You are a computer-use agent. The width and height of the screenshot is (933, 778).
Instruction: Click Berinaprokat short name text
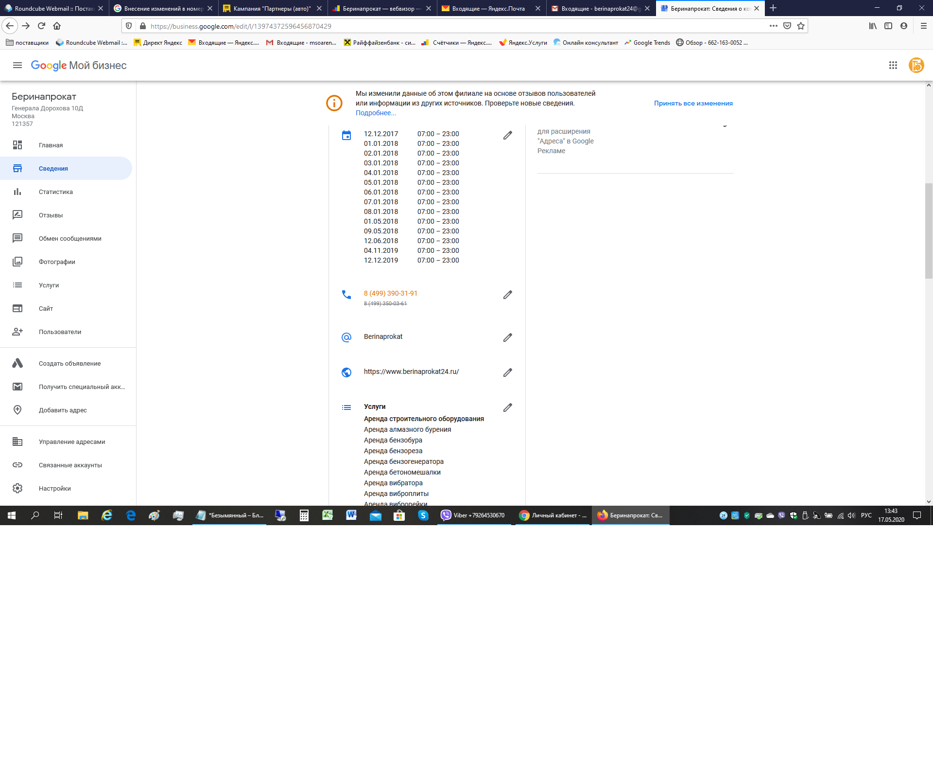pyautogui.click(x=383, y=336)
